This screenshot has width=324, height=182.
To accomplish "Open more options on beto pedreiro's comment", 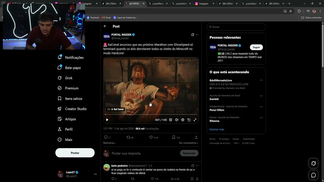I will (x=197, y=166).
